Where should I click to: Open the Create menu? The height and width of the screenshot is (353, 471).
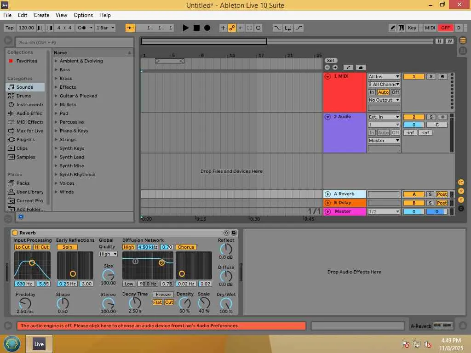[41, 15]
